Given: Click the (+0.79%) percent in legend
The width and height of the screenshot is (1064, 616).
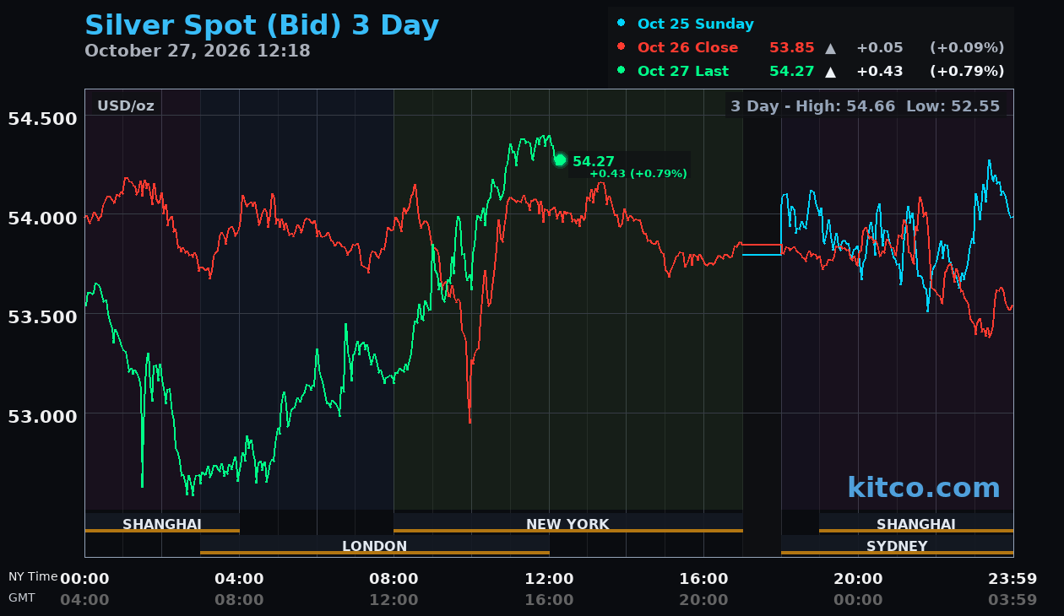Looking at the screenshot, I should pos(967,71).
